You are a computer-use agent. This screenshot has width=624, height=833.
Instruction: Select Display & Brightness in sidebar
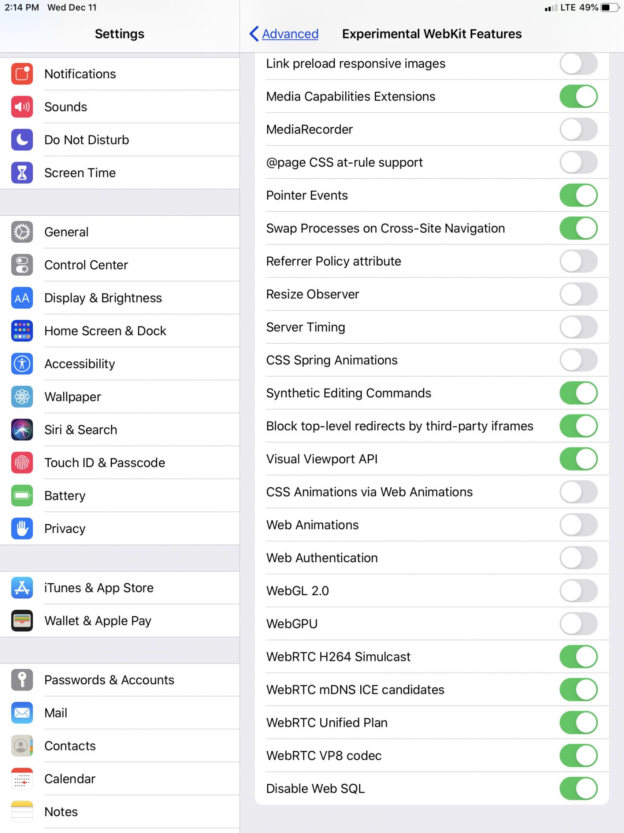pyautogui.click(x=120, y=298)
